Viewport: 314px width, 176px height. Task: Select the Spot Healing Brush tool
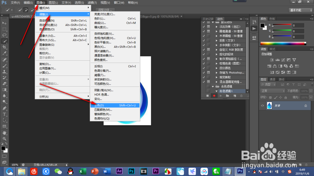(x=4, y=60)
